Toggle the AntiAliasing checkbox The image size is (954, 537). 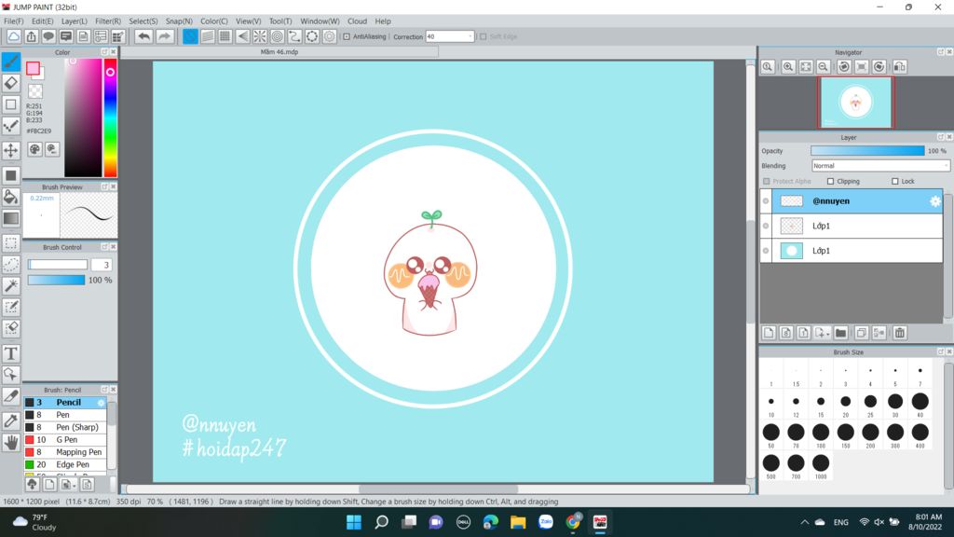click(x=347, y=36)
